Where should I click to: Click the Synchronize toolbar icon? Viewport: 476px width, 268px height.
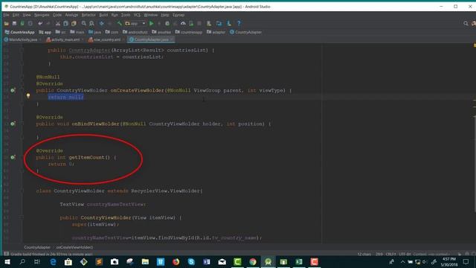[22, 23]
